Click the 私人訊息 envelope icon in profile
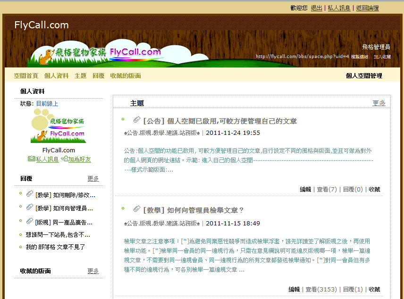 (32, 159)
